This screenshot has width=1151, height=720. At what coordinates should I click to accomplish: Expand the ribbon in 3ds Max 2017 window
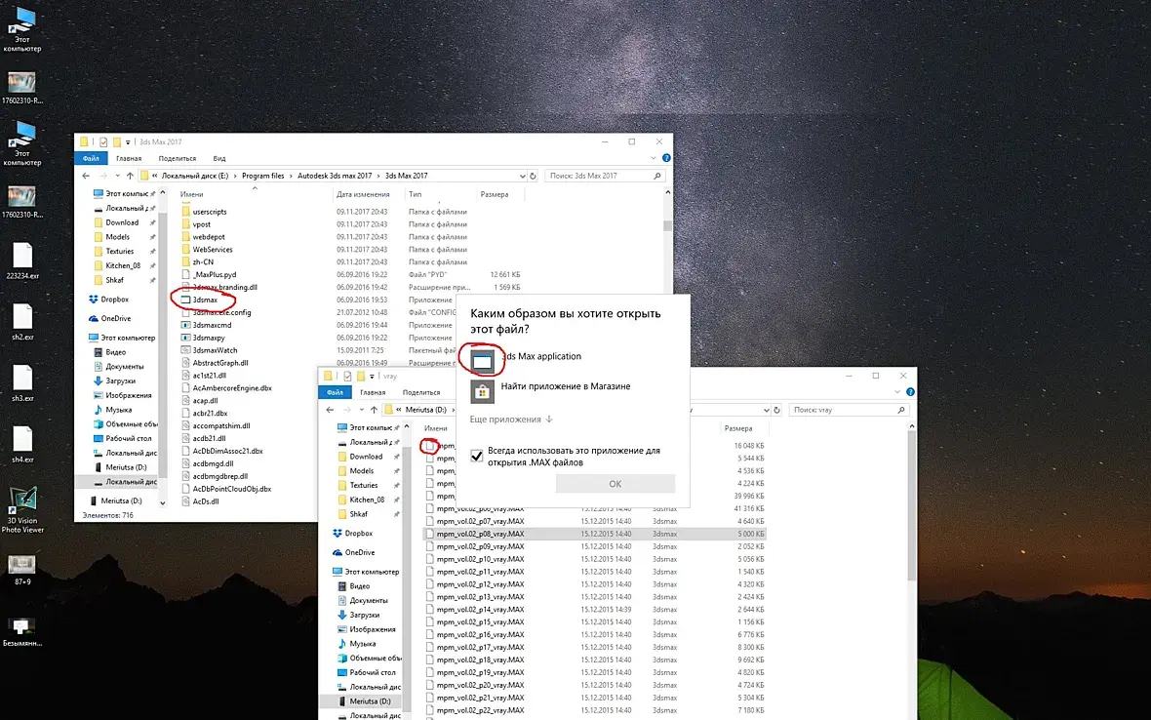click(653, 158)
